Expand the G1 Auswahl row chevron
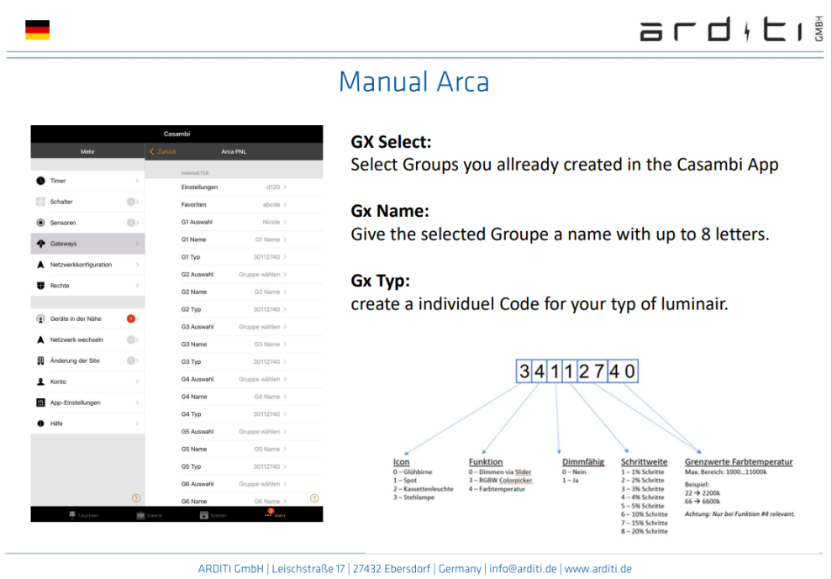This screenshot has width=832, height=579. tap(285, 223)
